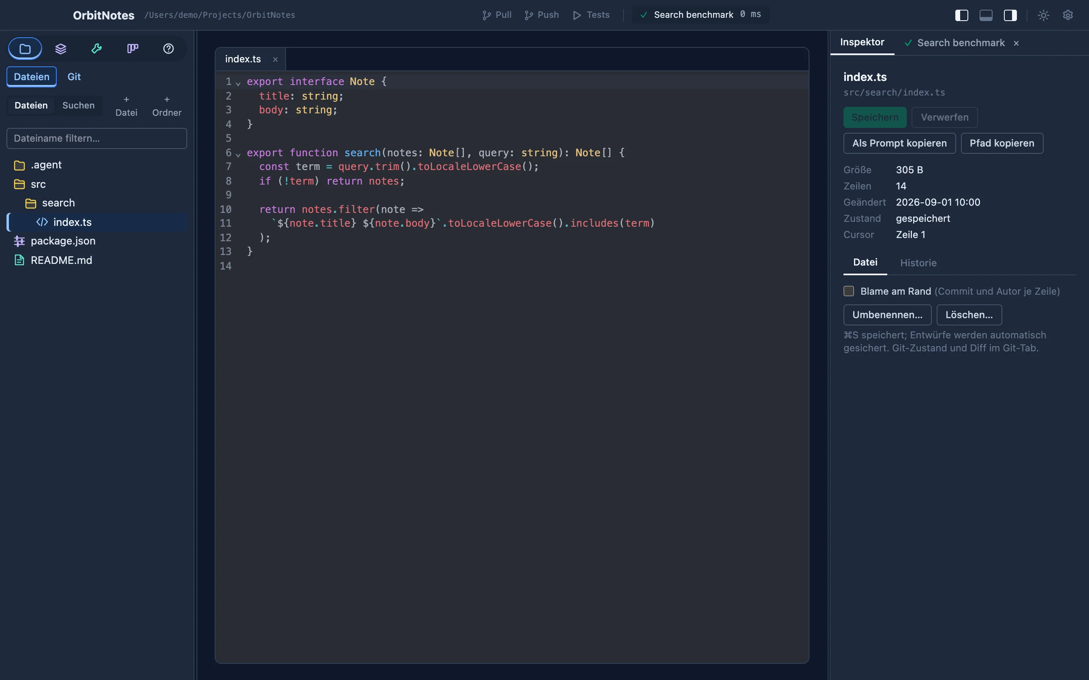Open package.json in the file tree
Viewport: 1089px width, 680px height.
[x=97, y=241]
